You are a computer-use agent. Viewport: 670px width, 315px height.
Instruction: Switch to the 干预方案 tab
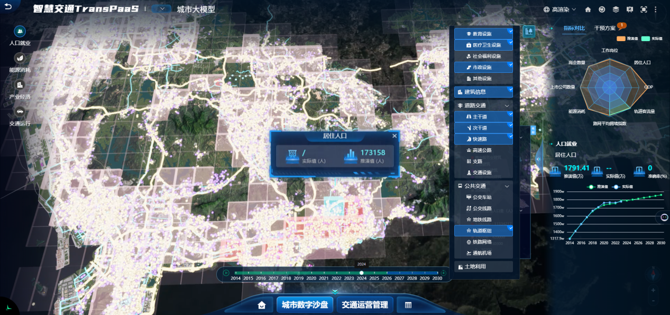(605, 28)
